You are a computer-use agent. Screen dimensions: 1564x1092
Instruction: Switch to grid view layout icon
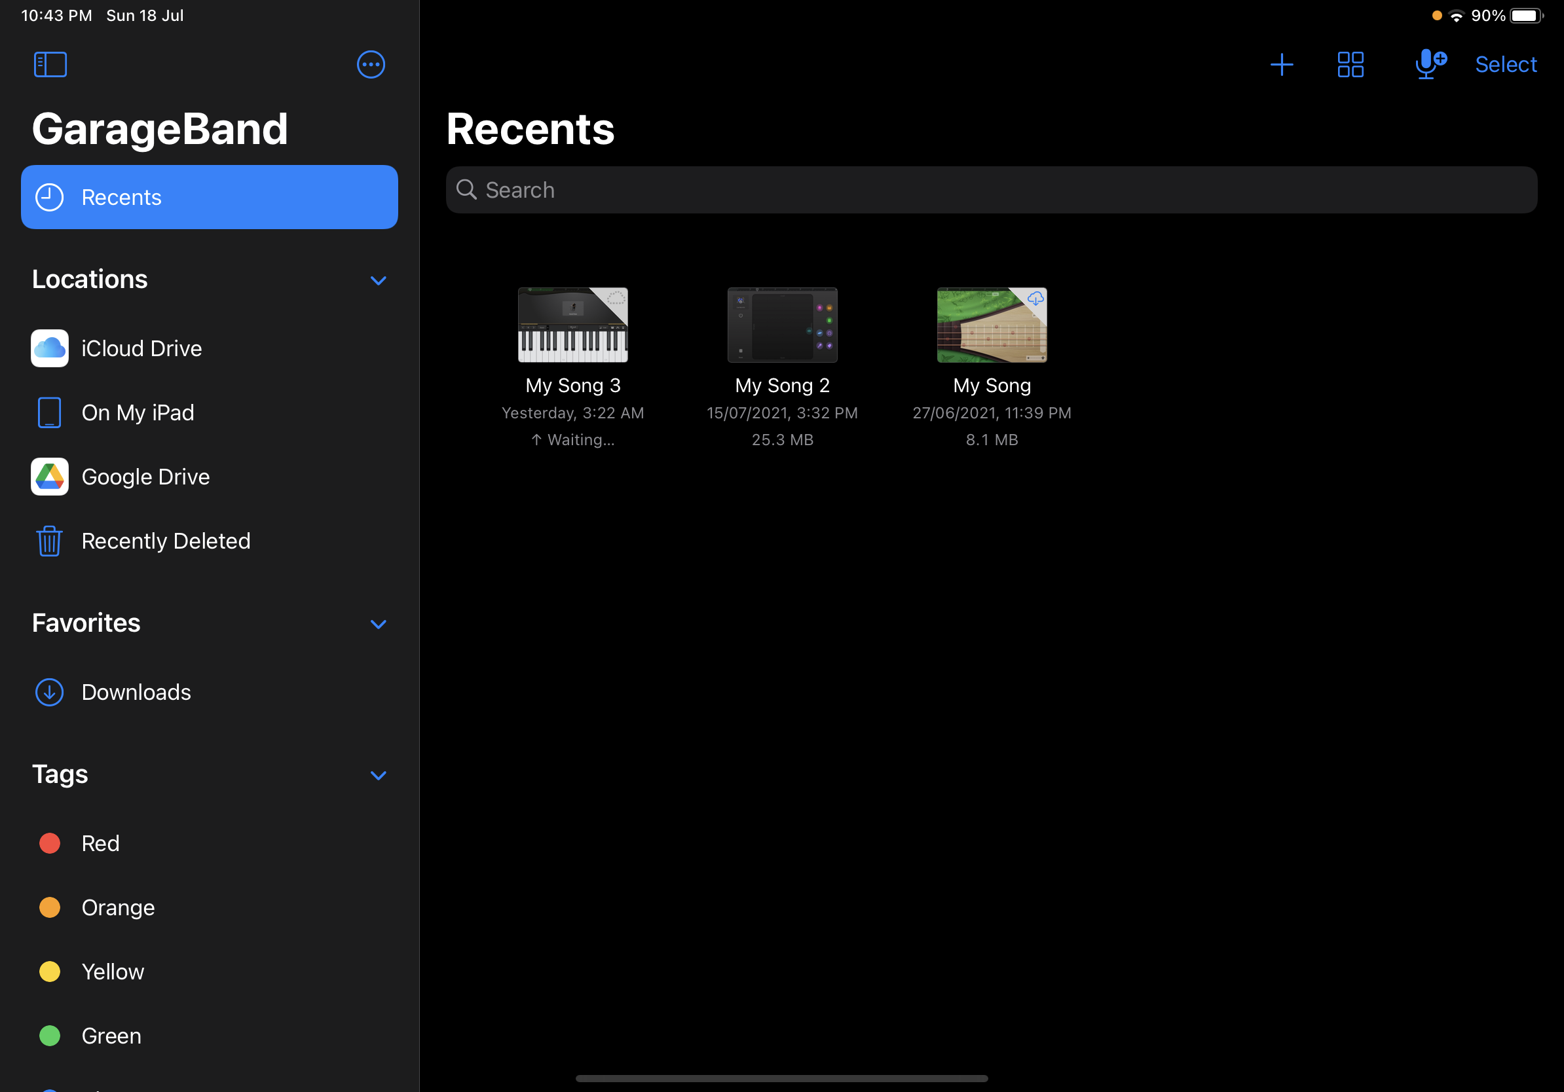1350,65
